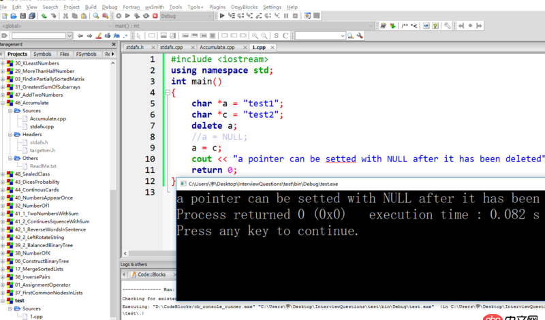Viewport: 545px width, 320px height.
Task: Click the Save all files icon
Action: tap(32, 16)
